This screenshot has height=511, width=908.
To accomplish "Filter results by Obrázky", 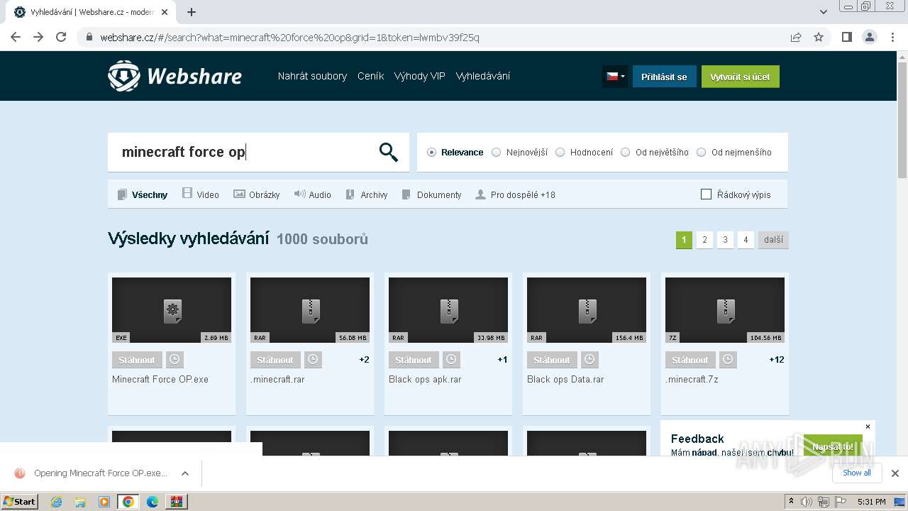I will 257,194.
